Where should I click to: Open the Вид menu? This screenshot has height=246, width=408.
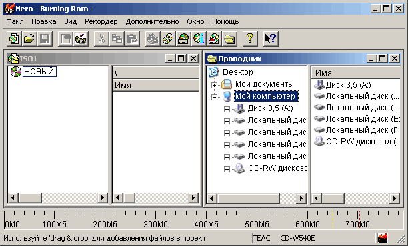[70, 21]
